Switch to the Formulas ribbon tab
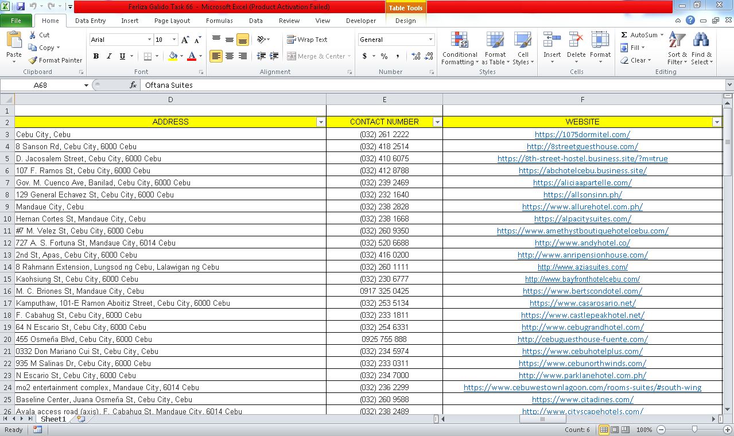 point(219,21)
